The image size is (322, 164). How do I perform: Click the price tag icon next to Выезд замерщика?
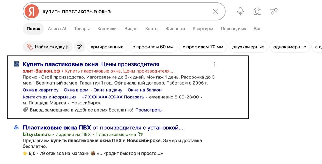click(x=25, y=110)
